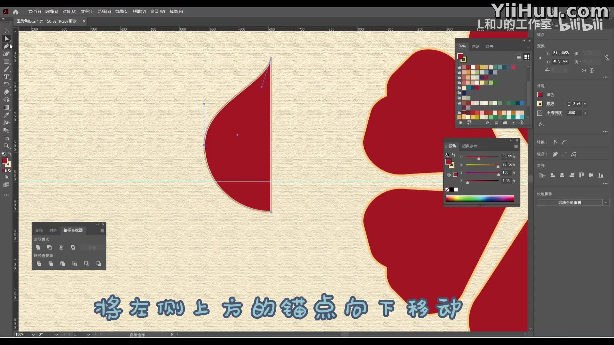Switch Swatches panel to list view
This screenshot has height=345, width=614.
point(518,57)
